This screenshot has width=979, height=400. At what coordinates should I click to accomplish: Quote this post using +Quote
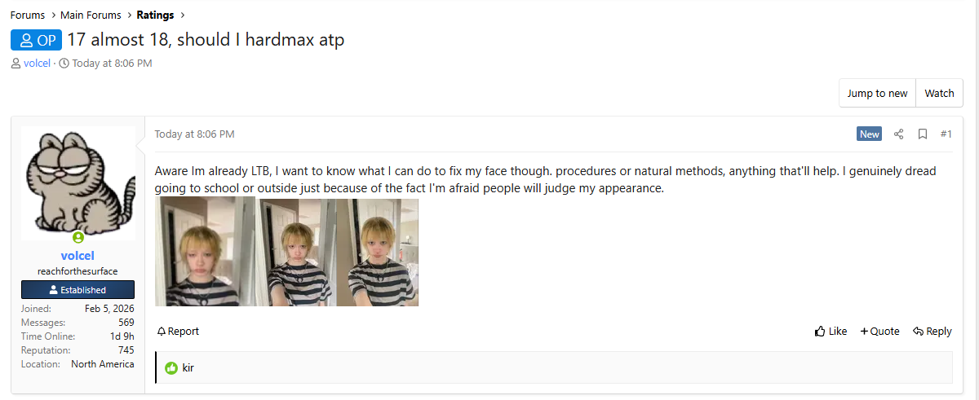tap(879, 332)
